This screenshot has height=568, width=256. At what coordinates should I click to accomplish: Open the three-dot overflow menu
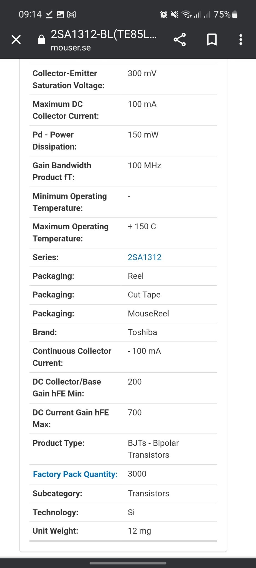point(241,39)
